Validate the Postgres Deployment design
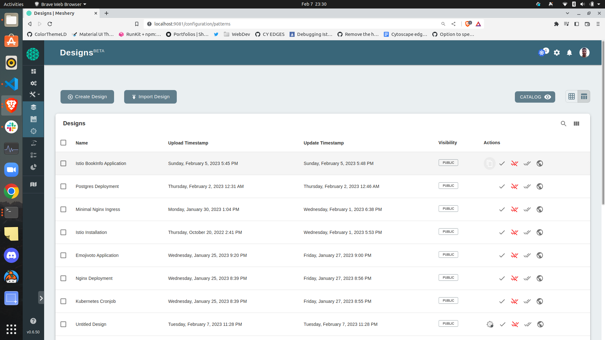 (502, 186)
